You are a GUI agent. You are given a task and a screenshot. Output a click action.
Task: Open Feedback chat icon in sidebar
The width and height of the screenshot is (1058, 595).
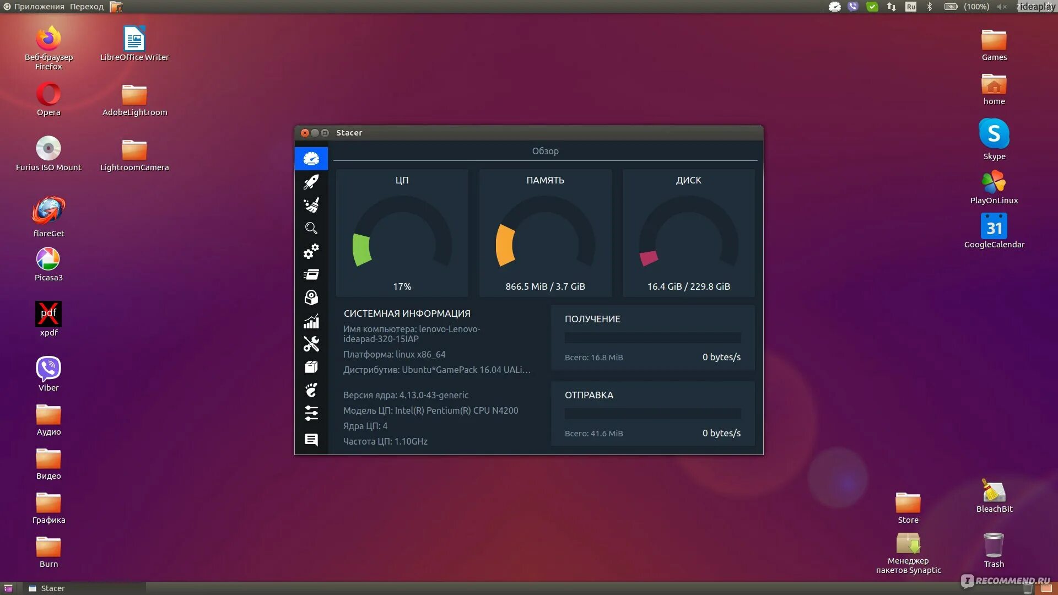pyautogui.click(x=311, y=440)
